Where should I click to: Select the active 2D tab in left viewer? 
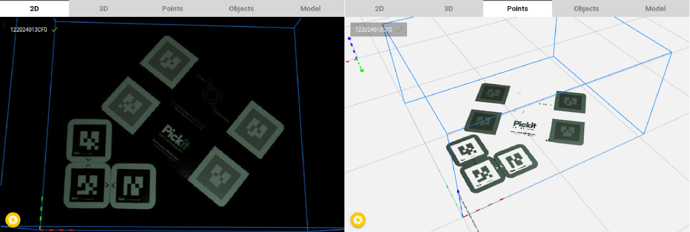(34, 8)
